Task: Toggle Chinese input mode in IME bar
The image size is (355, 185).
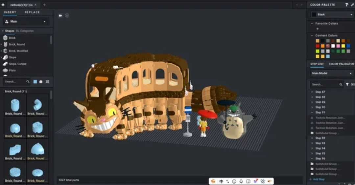Action: click(x=221, y=181)
